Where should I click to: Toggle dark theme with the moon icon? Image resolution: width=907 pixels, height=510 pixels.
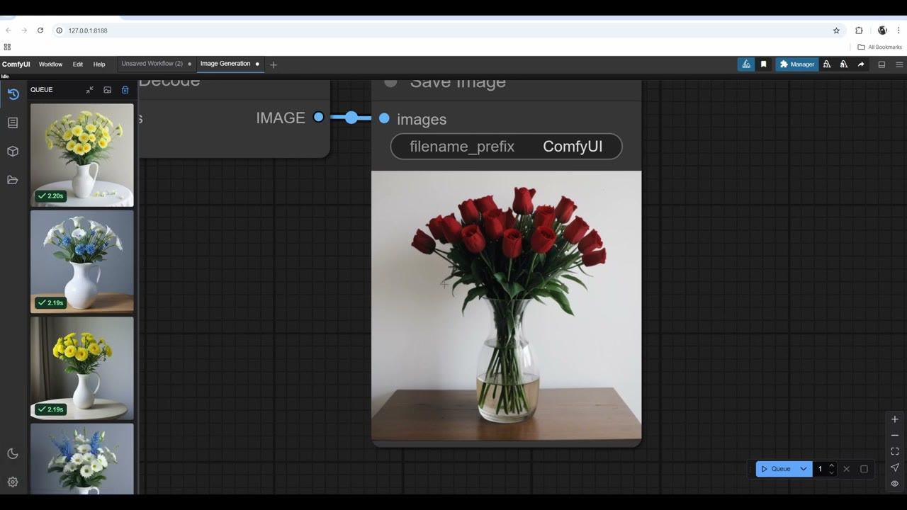click(13, 454)
